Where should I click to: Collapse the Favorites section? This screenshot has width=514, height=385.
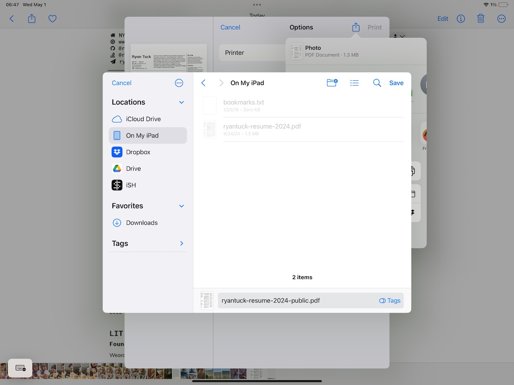click(x=182, y=206)
